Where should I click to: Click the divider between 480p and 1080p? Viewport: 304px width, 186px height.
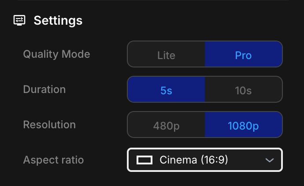[205, 125]
